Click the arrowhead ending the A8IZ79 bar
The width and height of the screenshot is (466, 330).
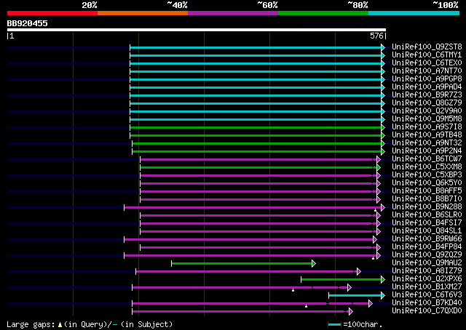click(359, 272)
